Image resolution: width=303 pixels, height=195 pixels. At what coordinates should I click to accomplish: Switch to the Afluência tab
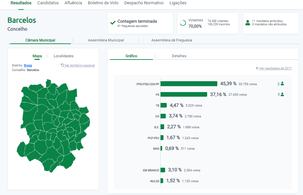tap(73, 3)
